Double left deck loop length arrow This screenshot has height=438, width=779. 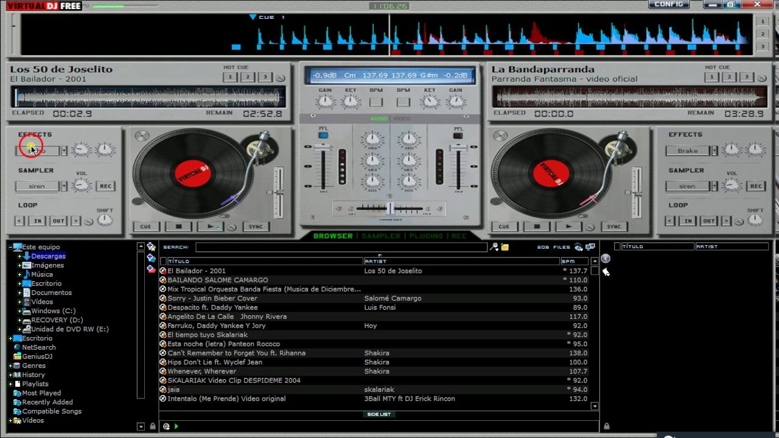pos(76,221)
